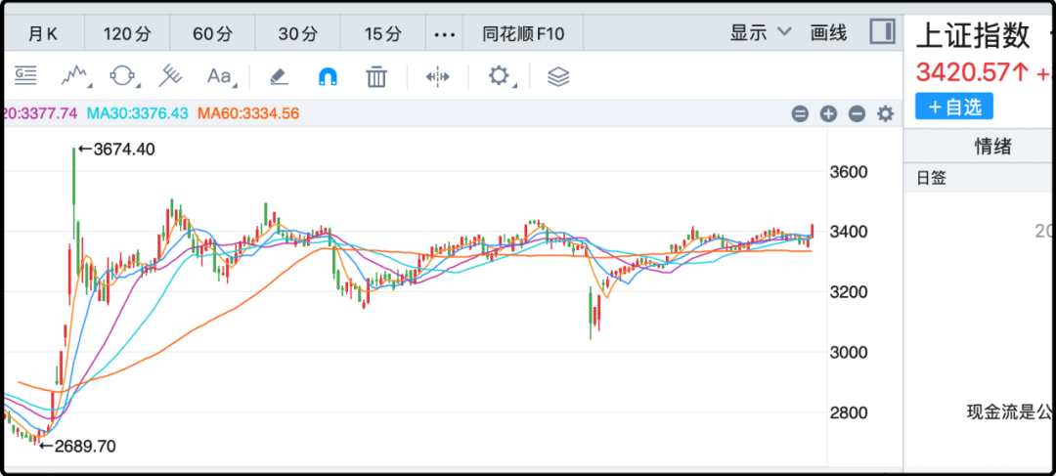The width and height of the screenshot is (1056, 476).
Task: Open the 情绪 sentiment panel header
Action: point(992,147)
